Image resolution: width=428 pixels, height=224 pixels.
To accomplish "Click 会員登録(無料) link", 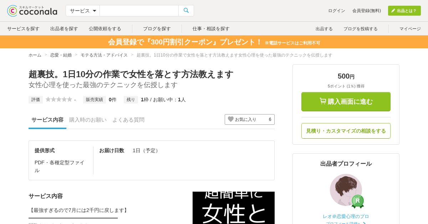I will coord(367,11).
